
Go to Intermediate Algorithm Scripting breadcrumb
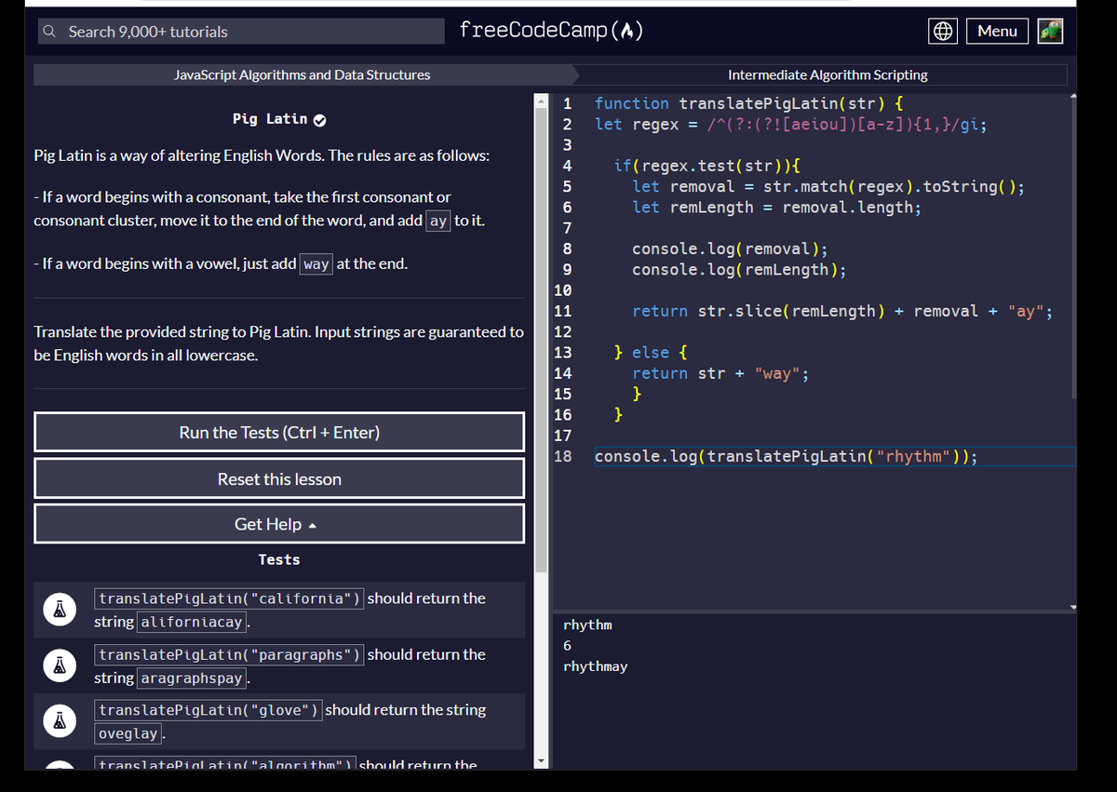click(x=828, y=74)
